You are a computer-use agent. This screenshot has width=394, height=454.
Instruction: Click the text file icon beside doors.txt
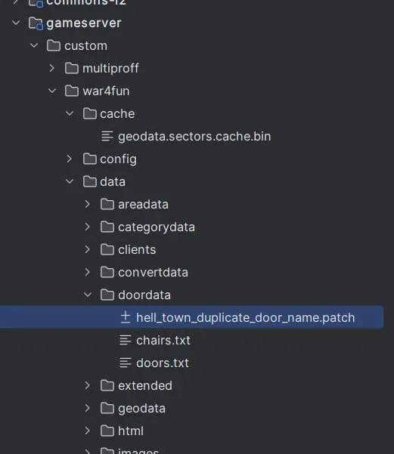click(126, 363)
